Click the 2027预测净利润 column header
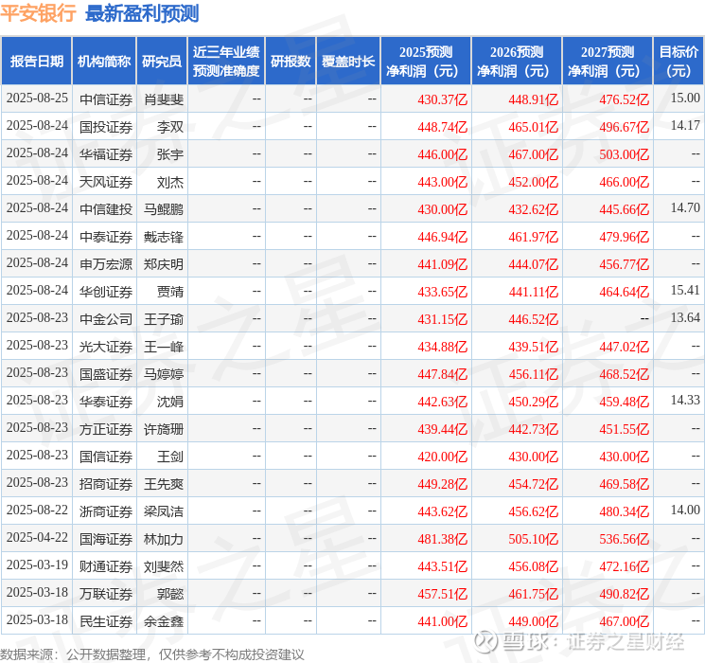This screenshot has width=705, height=663. 608,62
